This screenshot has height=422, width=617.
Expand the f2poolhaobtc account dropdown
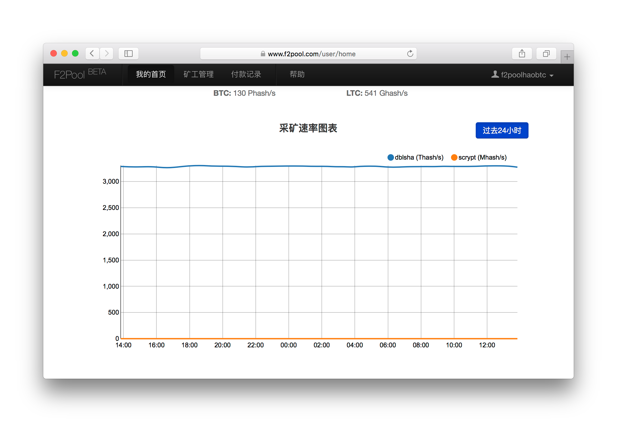[x=523, y=75]
